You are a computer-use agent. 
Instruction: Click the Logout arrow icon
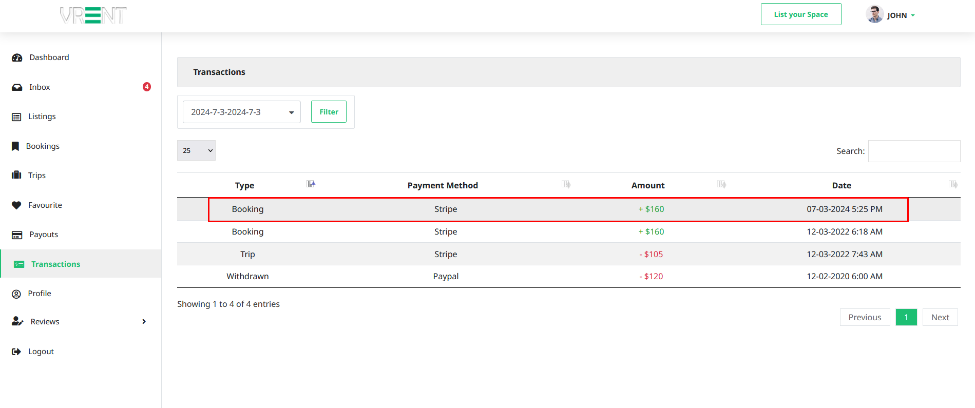[x=16, y=352]
